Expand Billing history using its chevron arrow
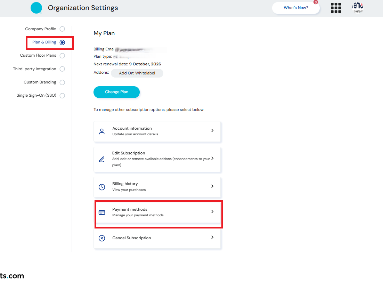383x289 pixels. coord(212,186)
